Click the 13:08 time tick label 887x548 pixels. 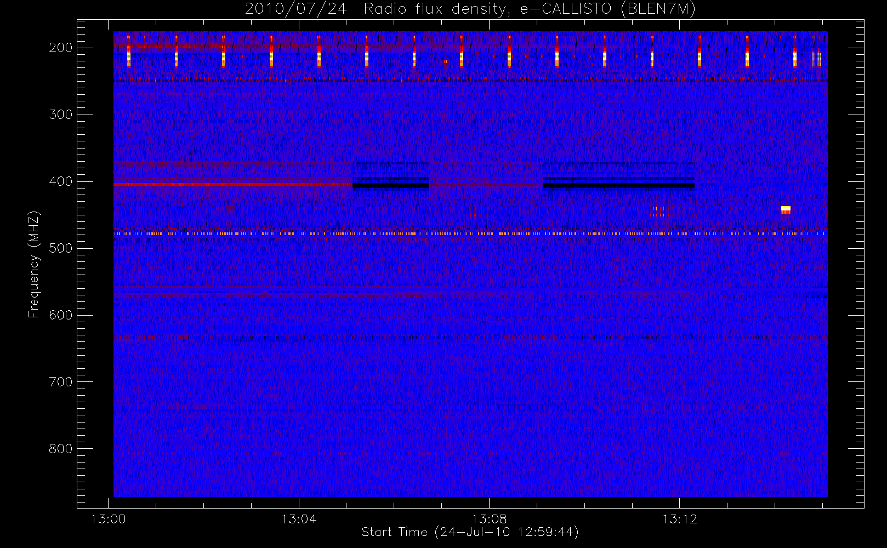489,519
